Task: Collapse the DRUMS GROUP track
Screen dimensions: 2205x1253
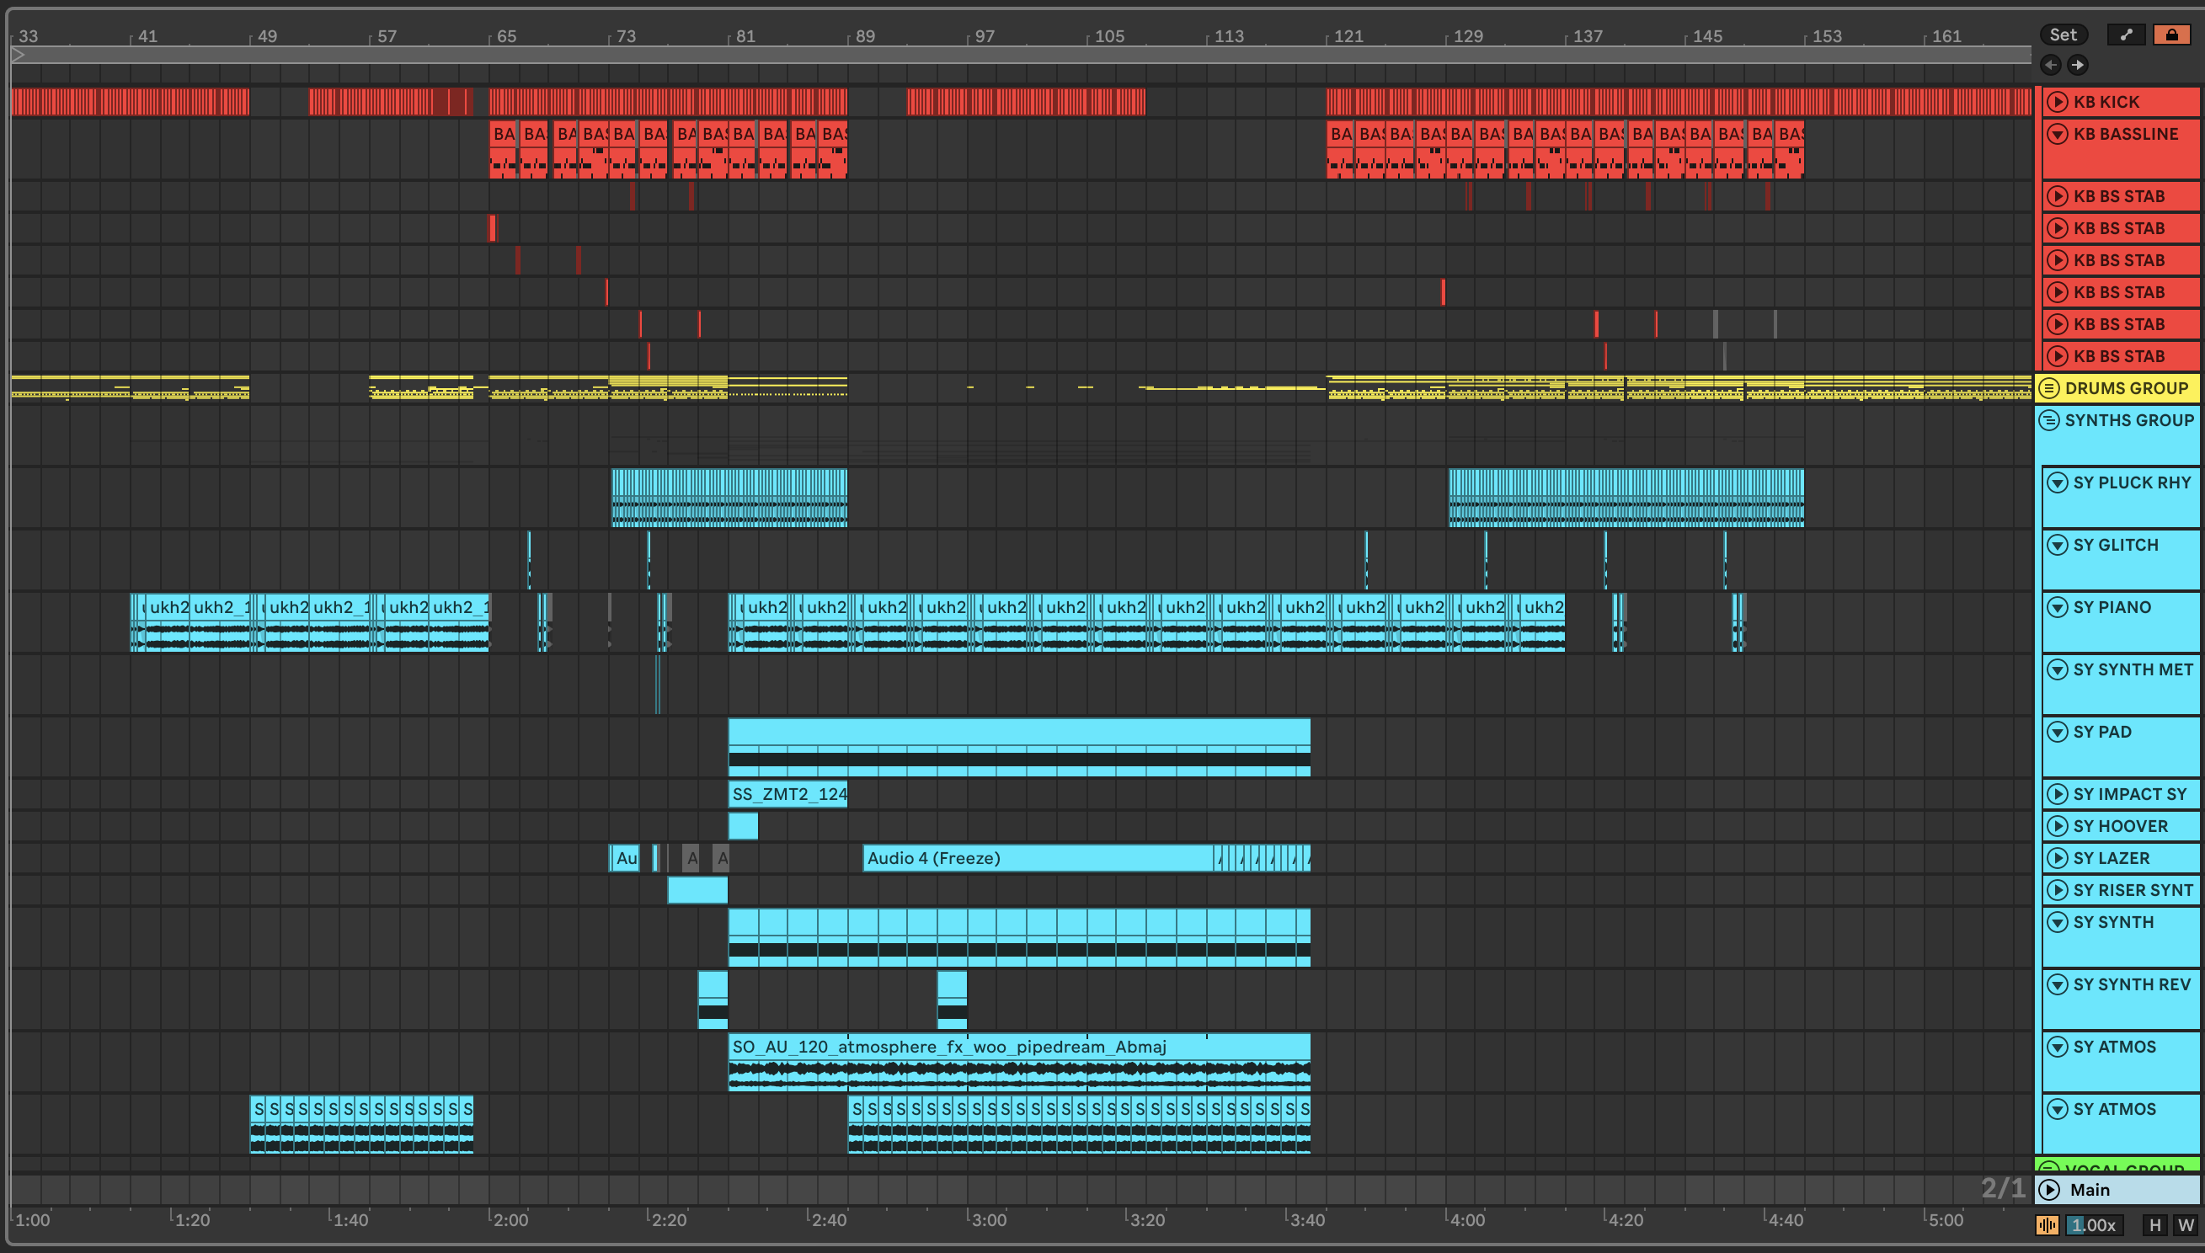Action: point(2049,388)
